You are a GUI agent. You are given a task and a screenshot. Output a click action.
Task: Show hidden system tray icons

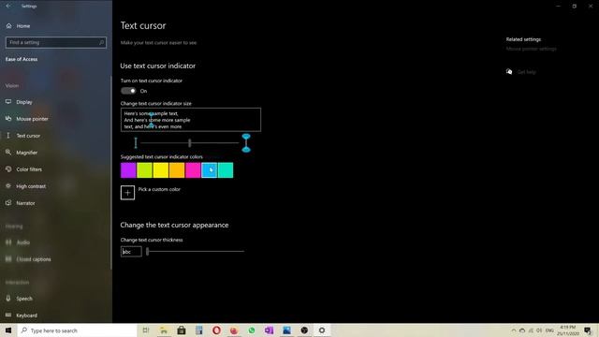(514, 330)
